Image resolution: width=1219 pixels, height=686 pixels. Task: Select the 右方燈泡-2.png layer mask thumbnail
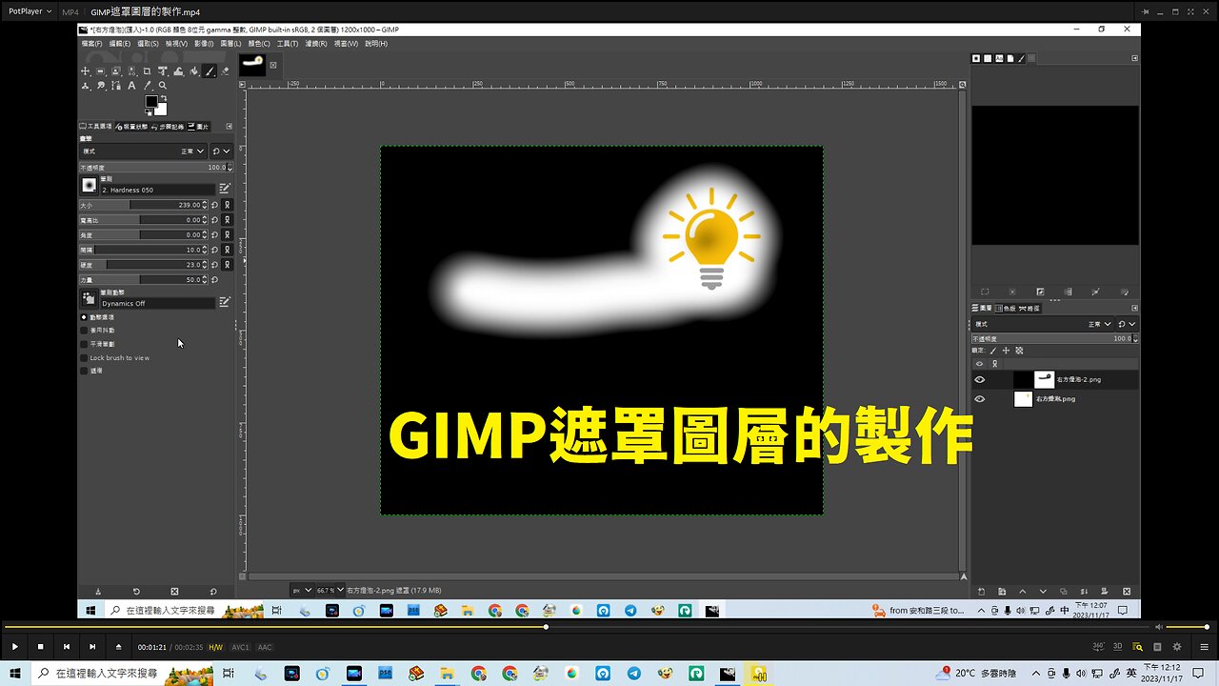[1044, 379]
